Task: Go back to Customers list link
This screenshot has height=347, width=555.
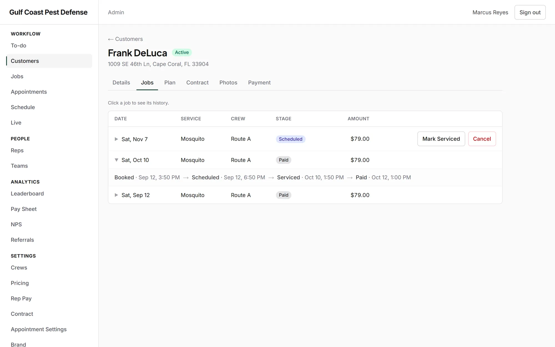Action: click(x=125, y=39)
